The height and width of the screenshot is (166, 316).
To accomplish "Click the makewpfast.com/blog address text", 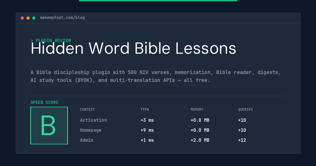I will [62, 18].
